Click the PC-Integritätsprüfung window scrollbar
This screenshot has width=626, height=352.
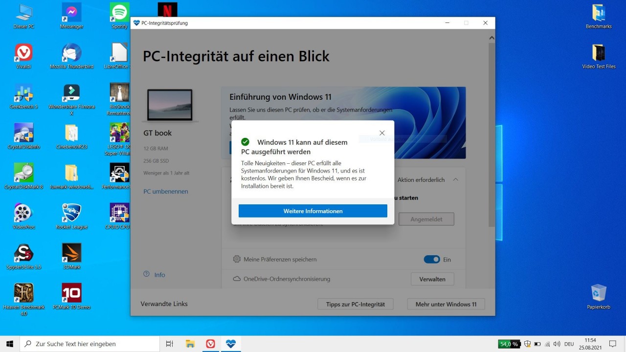tap(492, 134)
